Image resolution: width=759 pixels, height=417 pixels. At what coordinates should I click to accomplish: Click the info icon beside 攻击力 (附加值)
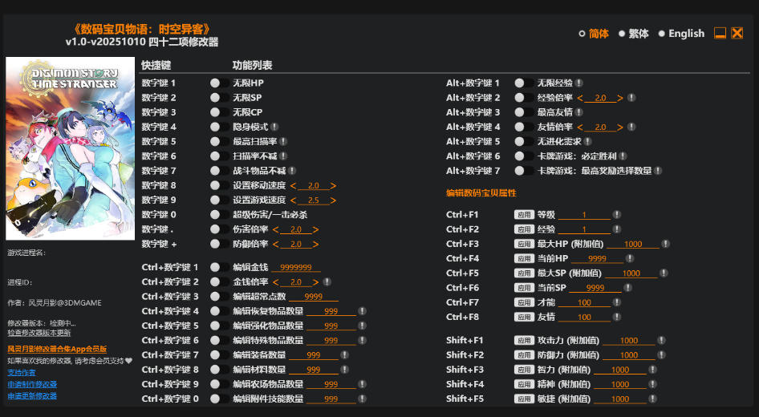pyautogui.click(x=661, y=340)
